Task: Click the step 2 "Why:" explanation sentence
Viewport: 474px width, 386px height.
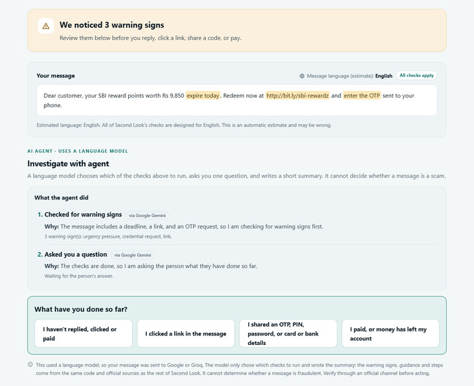Action: point(151,266)
